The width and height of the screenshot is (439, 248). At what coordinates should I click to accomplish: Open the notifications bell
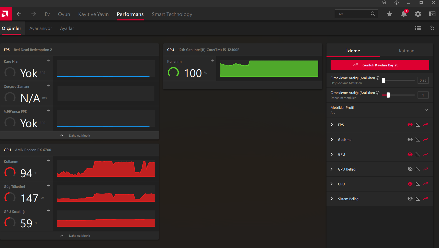pos(403,14)
